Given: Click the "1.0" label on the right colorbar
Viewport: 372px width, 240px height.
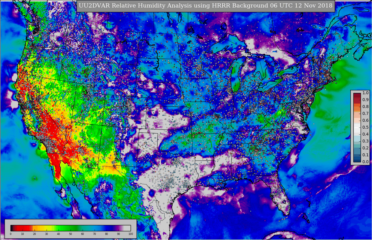Looking at the screenshot, I should click(x=365, y=93).
